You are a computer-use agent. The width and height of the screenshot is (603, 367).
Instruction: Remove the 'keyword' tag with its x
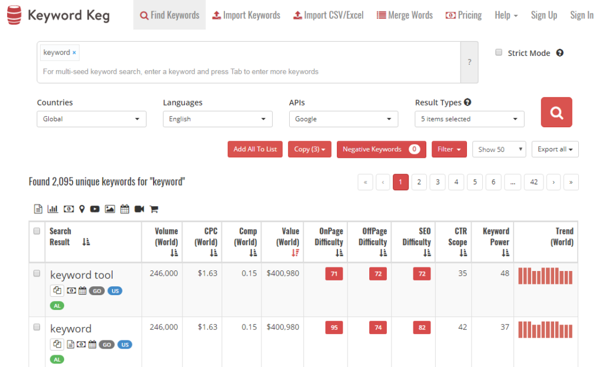tap(74, 52)
